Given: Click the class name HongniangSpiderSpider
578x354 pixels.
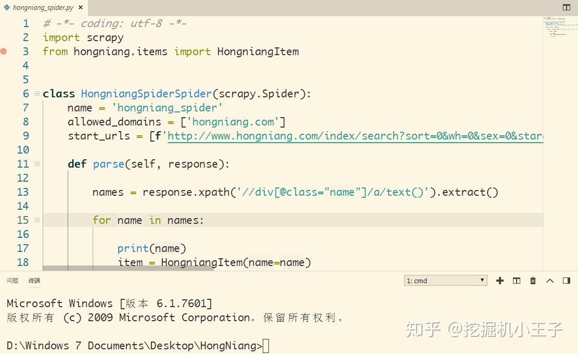Looking at the screenshot, I should [146, 94].
